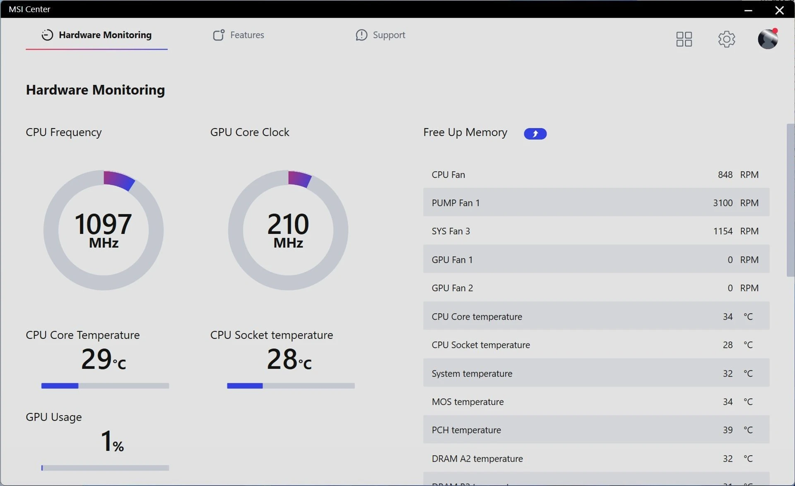Click the 1% GPU usage value

coord(112,441)
